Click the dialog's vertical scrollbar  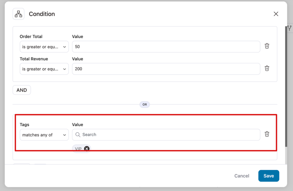click(x=286, y=86)
